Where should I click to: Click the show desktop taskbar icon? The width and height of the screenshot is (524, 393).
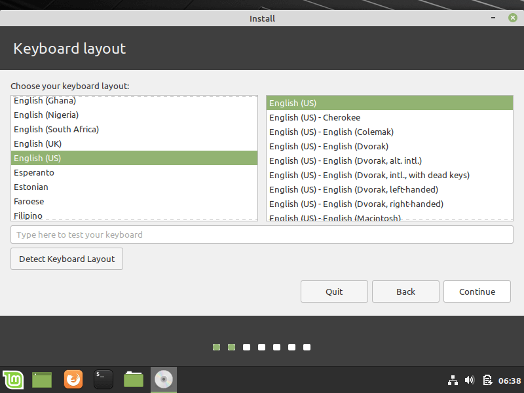pyautogui.click(x=41, y=379)
